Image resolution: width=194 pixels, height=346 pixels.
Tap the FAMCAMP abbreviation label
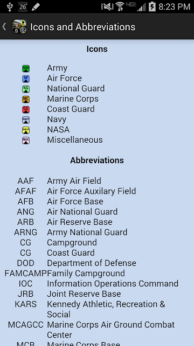click(x=26, y=274)
